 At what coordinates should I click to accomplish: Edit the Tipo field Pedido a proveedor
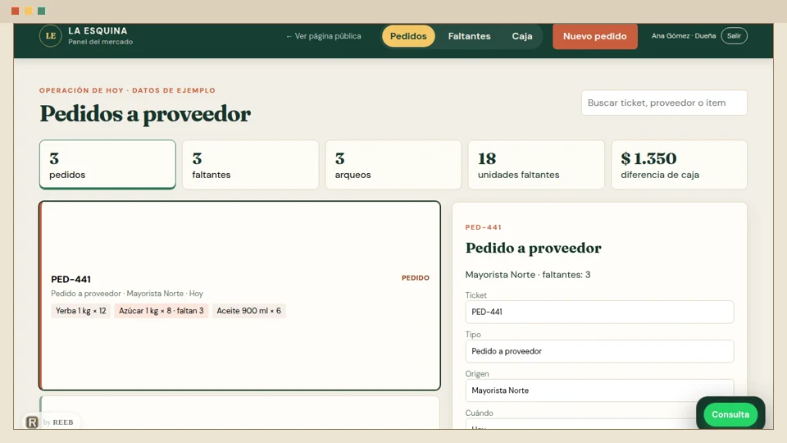click(x=599, y=351)
